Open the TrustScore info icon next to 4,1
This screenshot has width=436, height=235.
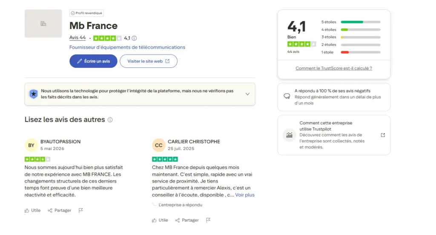click(134, 38)
